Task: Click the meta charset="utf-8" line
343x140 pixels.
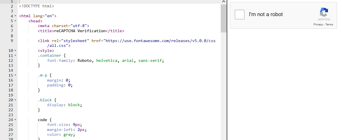Action: click(64, 26)
